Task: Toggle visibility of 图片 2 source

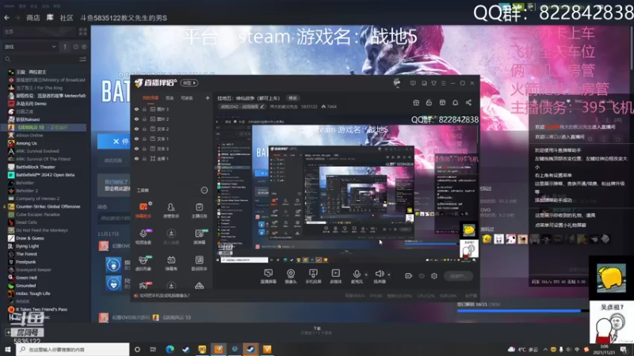Action: [136, 119]
